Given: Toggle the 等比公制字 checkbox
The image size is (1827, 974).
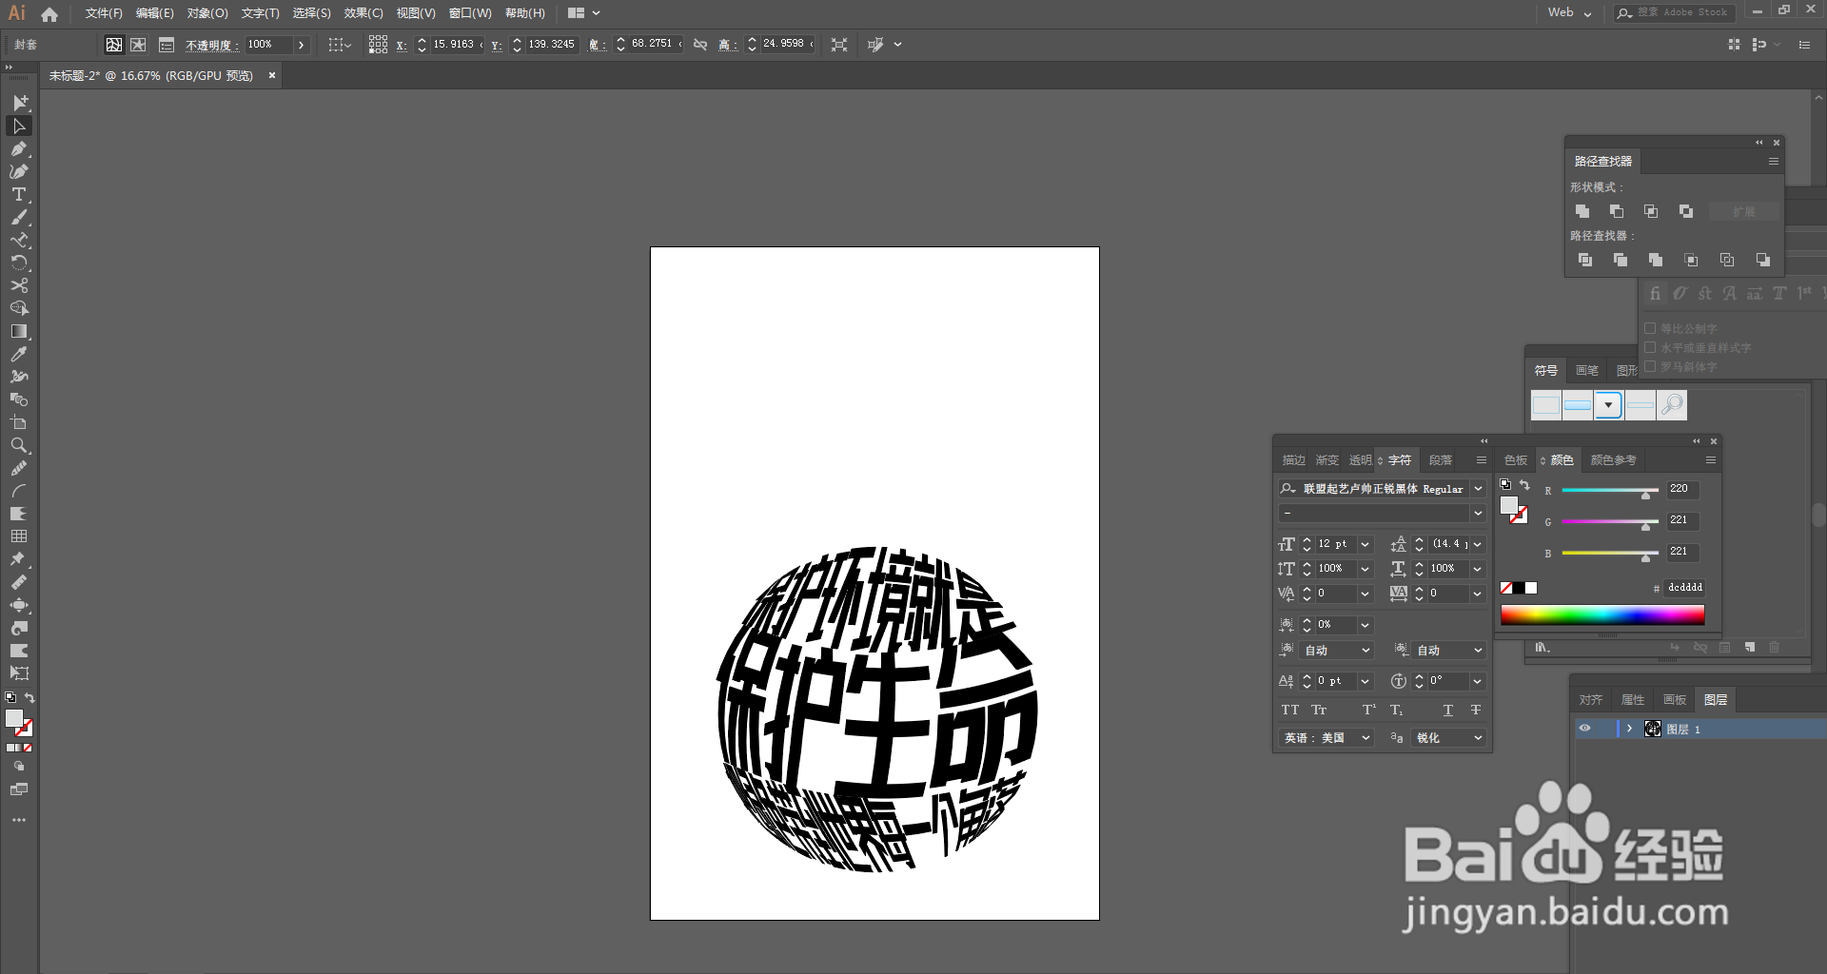Looking at the screenshot, I should pos(1651,328).
